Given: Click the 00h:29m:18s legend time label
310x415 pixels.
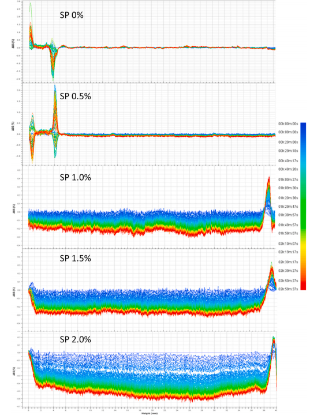Looking at the screenshot, I should (x=288, y=151).
